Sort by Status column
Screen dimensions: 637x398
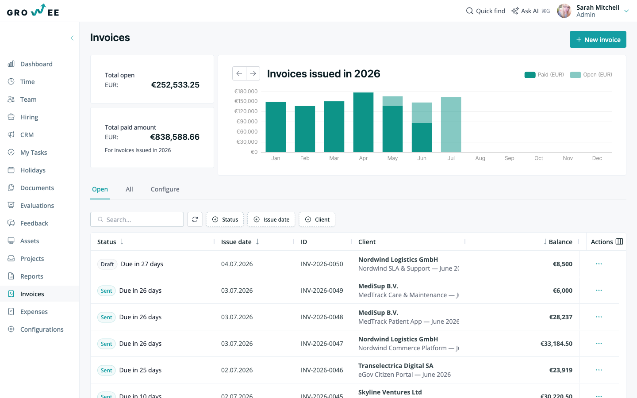pos(111,242)
